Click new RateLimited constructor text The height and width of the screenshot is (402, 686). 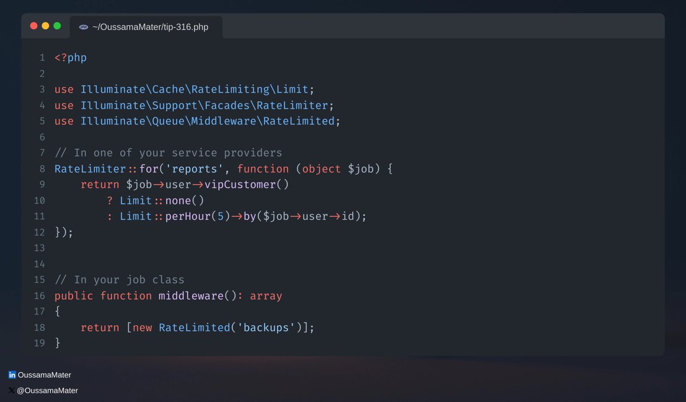[x=182, y=328]
